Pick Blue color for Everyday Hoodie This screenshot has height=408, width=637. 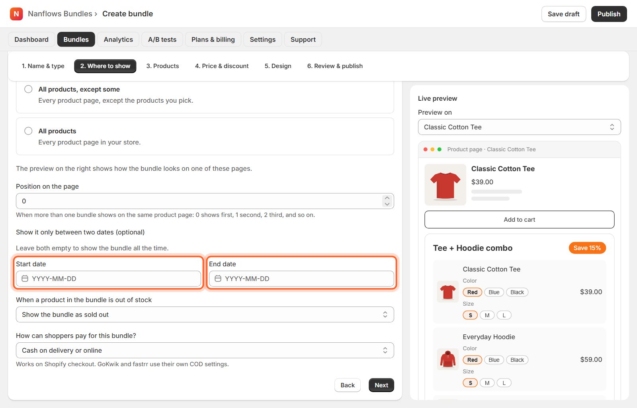pos(494,360)
